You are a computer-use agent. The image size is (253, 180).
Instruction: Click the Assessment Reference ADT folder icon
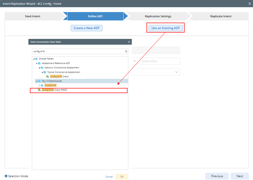click(x=39, y=63)
